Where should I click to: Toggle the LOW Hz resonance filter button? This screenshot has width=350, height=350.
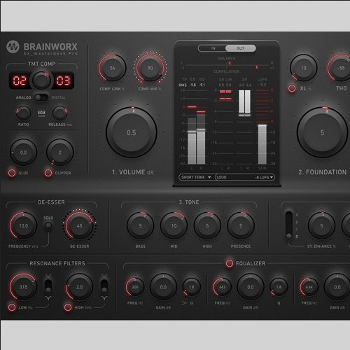(12, 307)
